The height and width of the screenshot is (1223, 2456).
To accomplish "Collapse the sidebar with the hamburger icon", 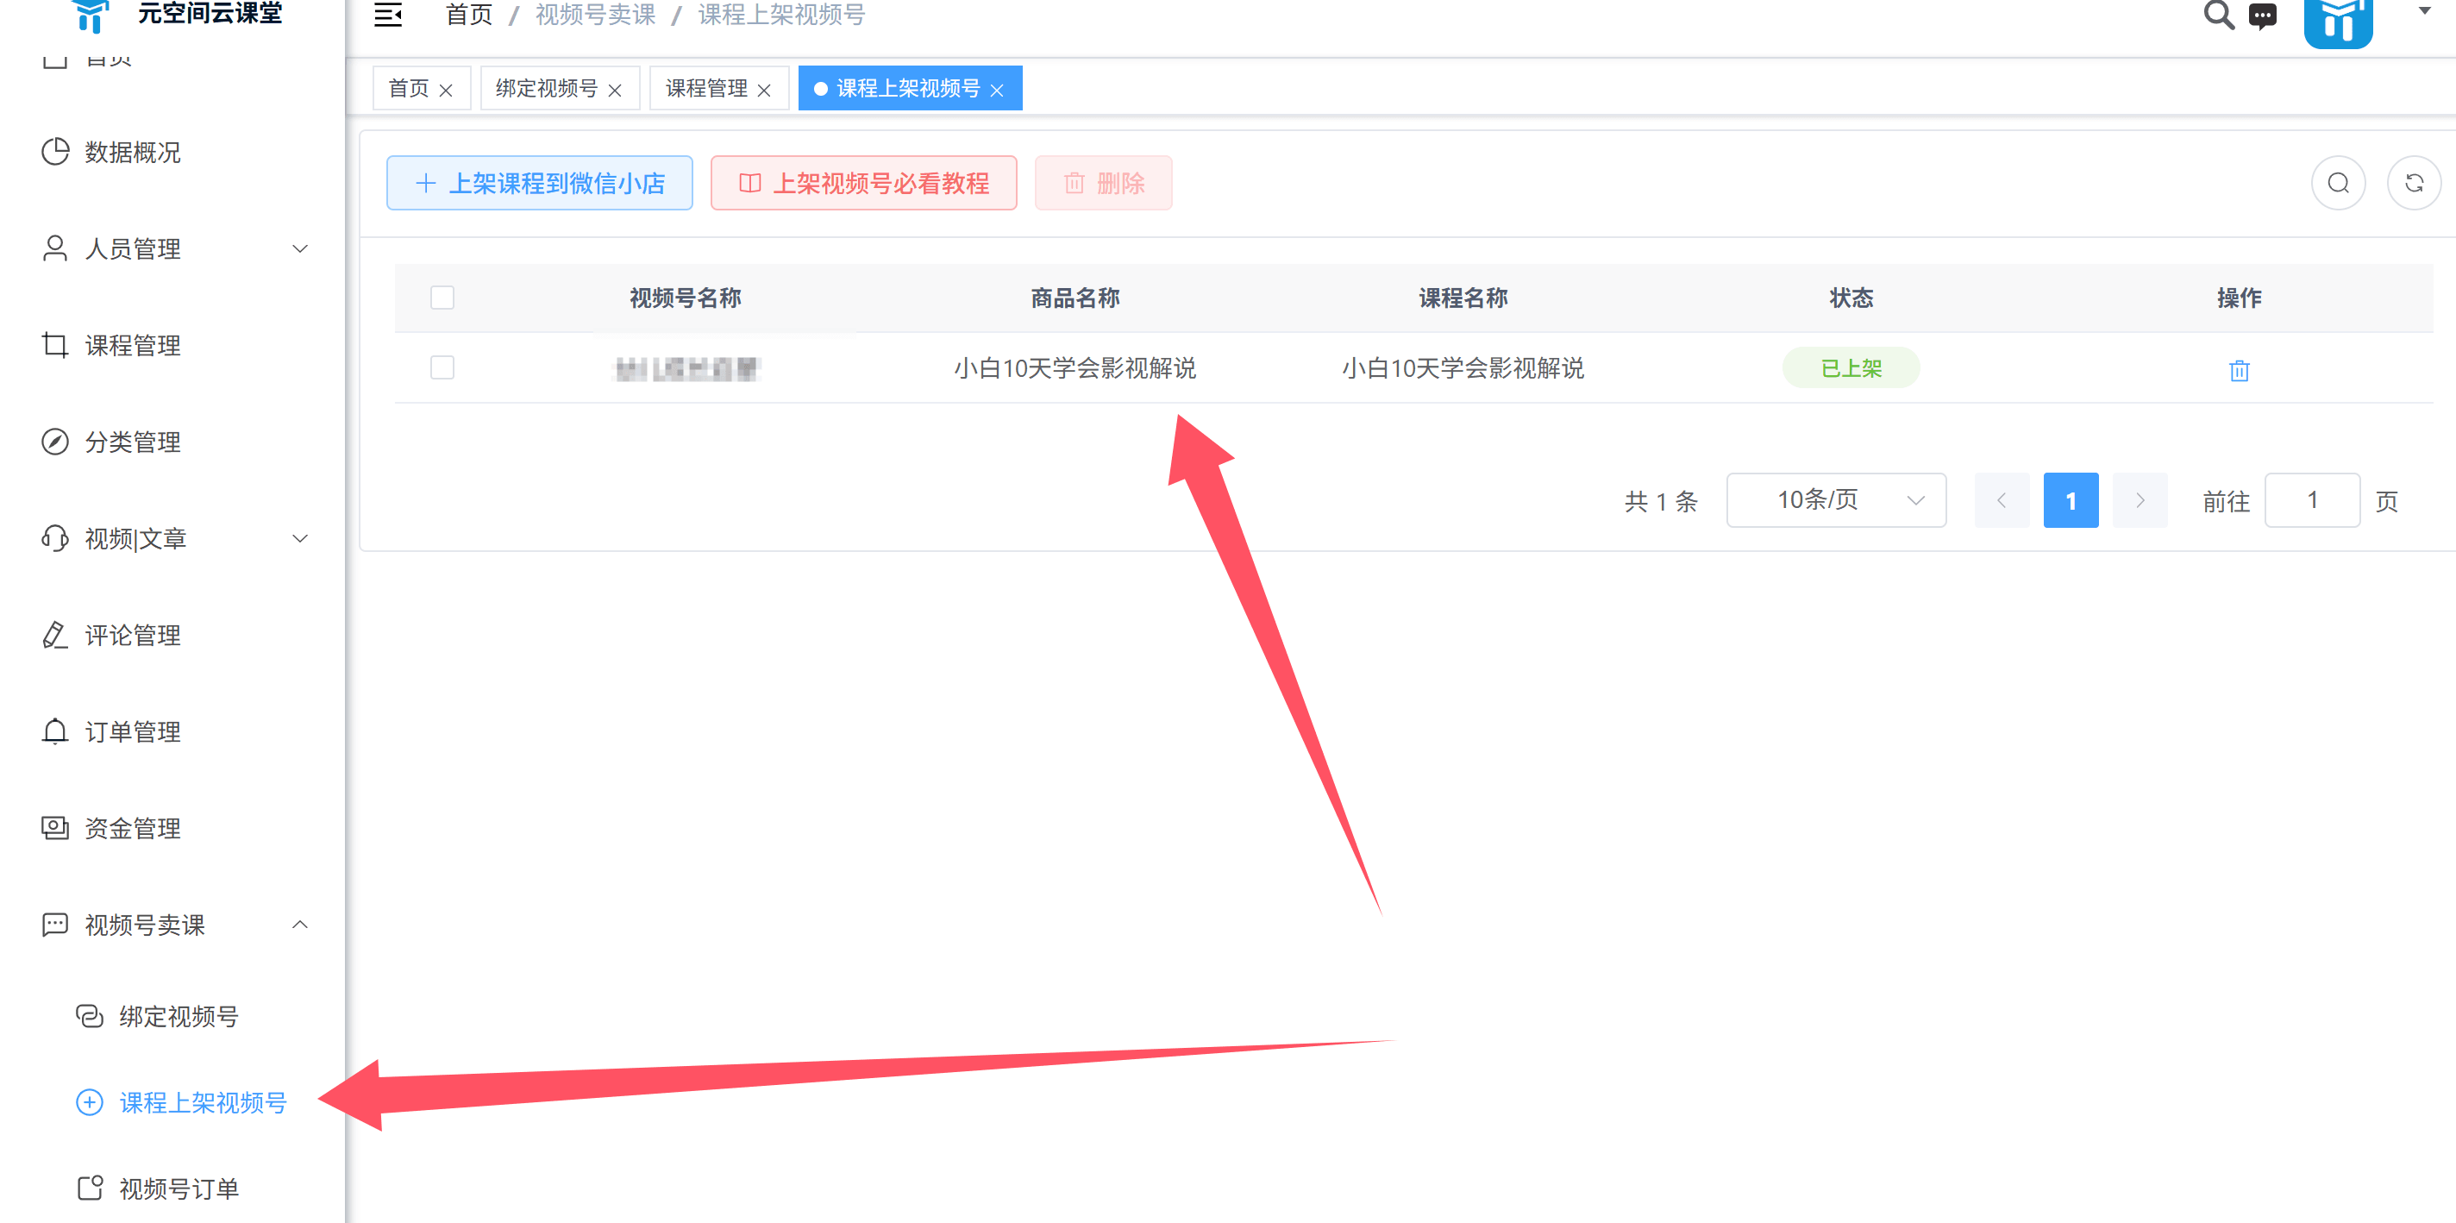I will [387, 16].
